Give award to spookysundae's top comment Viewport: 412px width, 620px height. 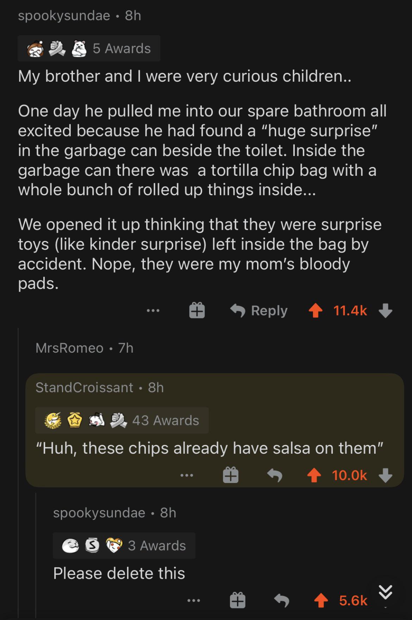coord(197,311)
